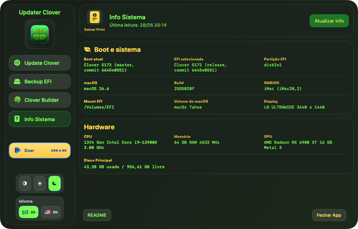This screenshot has width=358, height=229.
Task: Click the Doar PayPal donation button
Action: [x=40, y=150]
